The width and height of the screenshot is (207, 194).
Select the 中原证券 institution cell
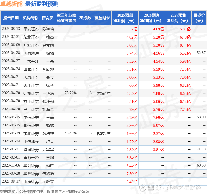coord(31,182)
